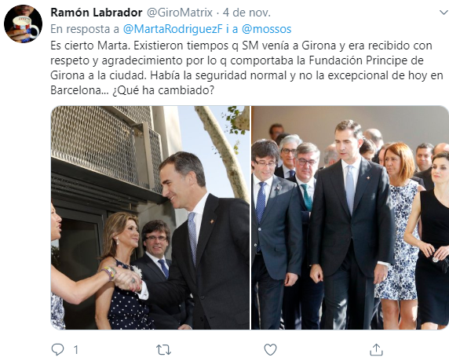449x361 pixels.
Task: Open the share tweet icon
Action: (x=376, y=349)
